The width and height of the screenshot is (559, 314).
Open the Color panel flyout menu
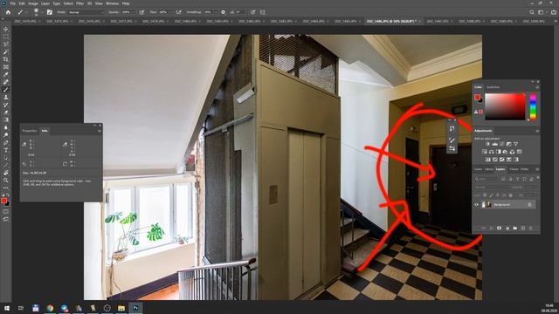[537, 87]
